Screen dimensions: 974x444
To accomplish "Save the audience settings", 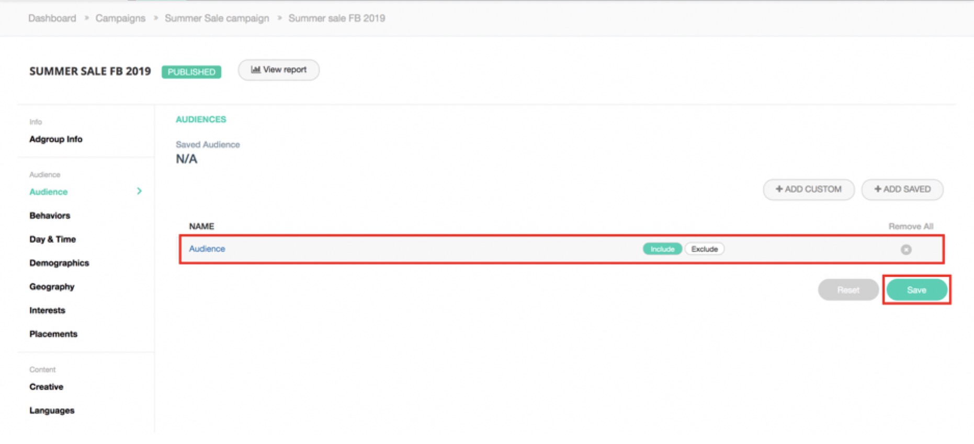I will pos(916,290).
